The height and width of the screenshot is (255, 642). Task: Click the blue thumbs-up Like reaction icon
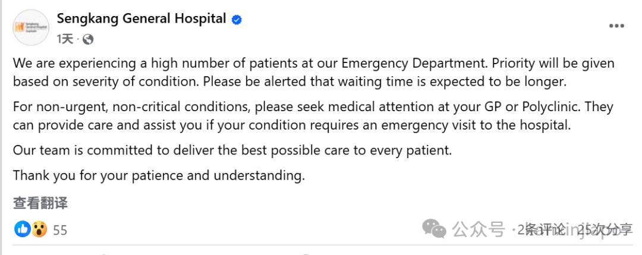pos(23,229)
